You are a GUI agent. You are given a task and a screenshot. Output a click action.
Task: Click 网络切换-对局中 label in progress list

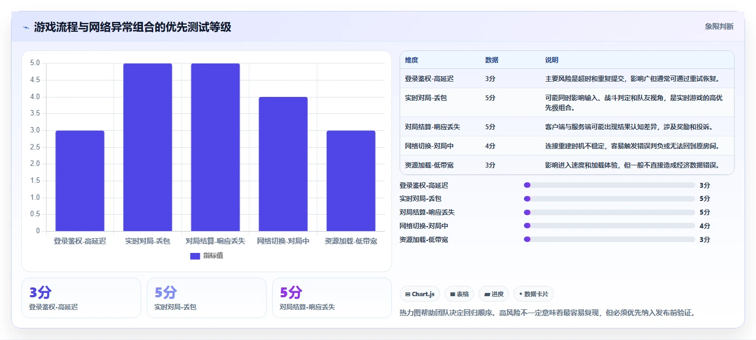coord(424,226)
